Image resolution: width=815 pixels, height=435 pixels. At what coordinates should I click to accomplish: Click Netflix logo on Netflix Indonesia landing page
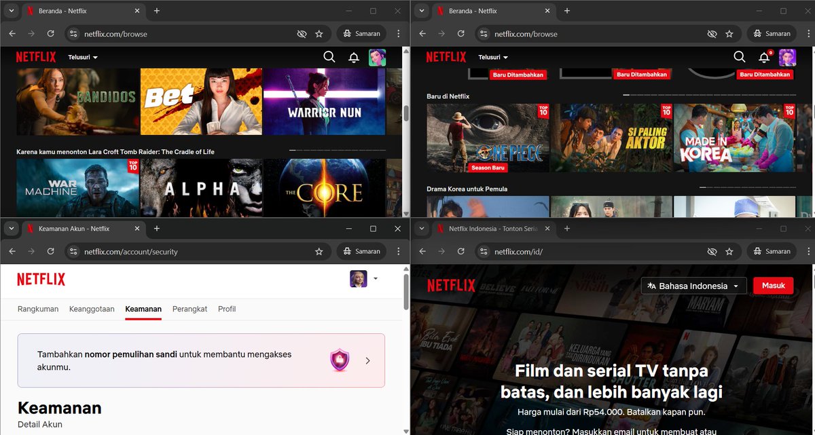click(x=451, y=285)
